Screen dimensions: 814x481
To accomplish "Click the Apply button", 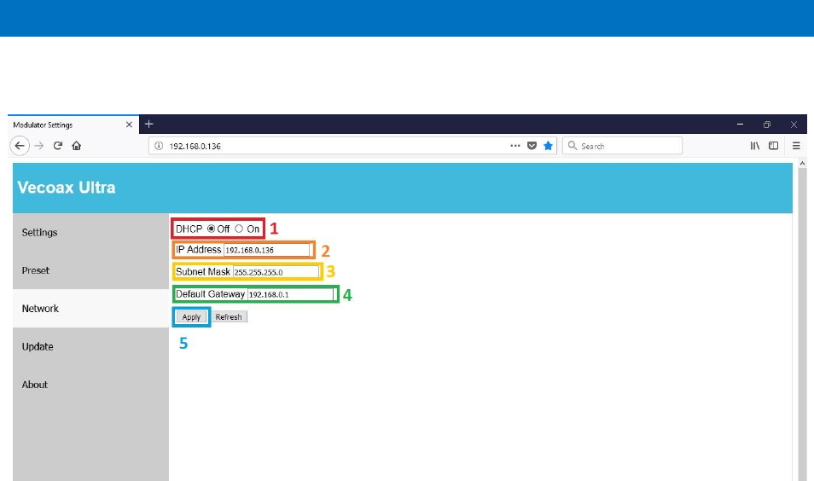I will pos(191,317).
